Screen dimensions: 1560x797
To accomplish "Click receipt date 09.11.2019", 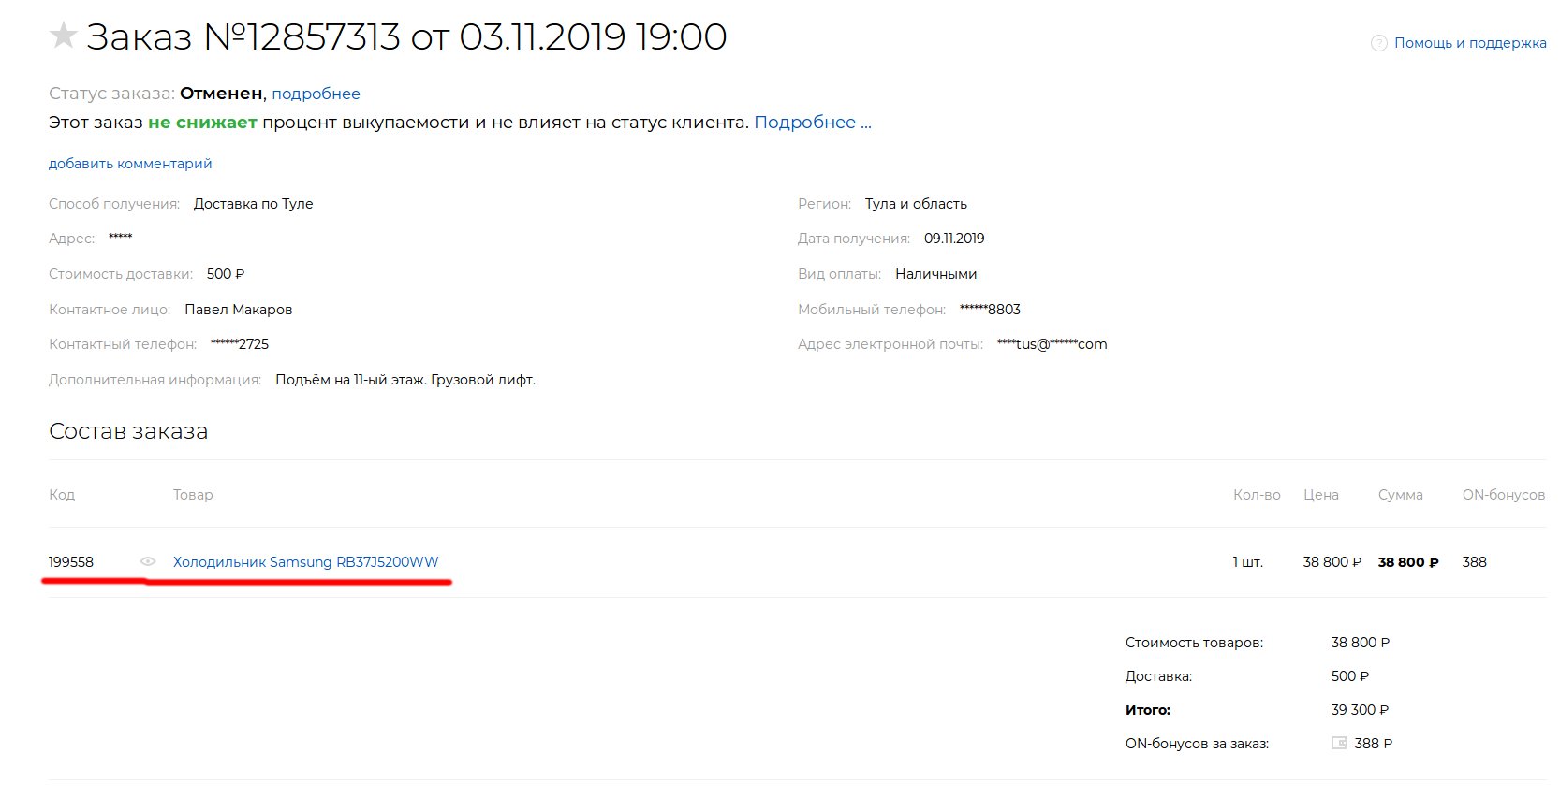I will (x=954, y=239).
